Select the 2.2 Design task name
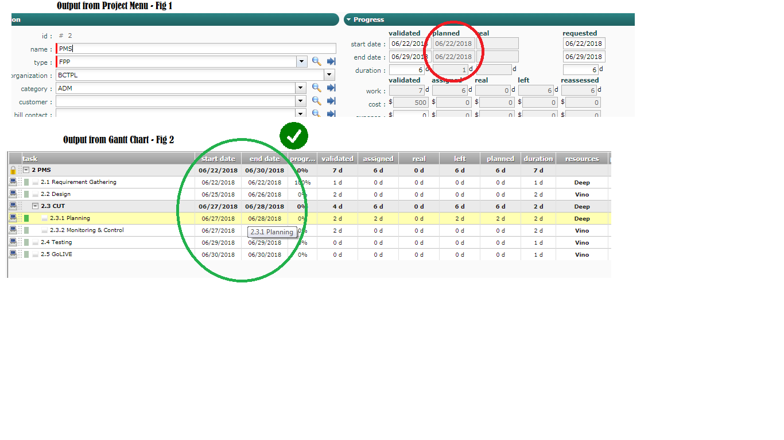 pyautogui.click(x=56, y=194)
